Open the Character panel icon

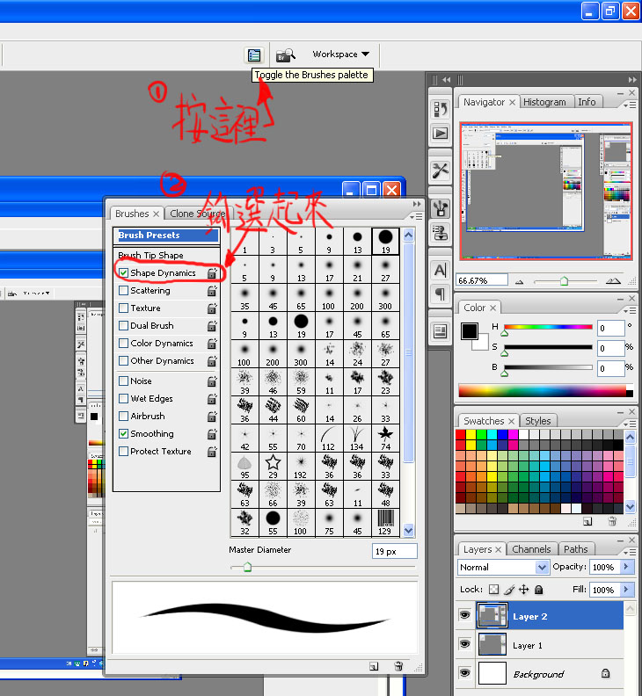pos(441,269)
